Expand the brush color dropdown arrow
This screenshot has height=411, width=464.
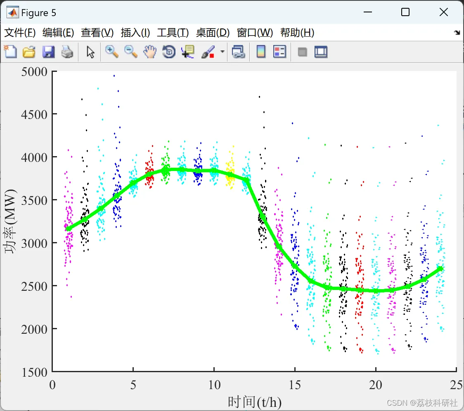click(223, 52)
